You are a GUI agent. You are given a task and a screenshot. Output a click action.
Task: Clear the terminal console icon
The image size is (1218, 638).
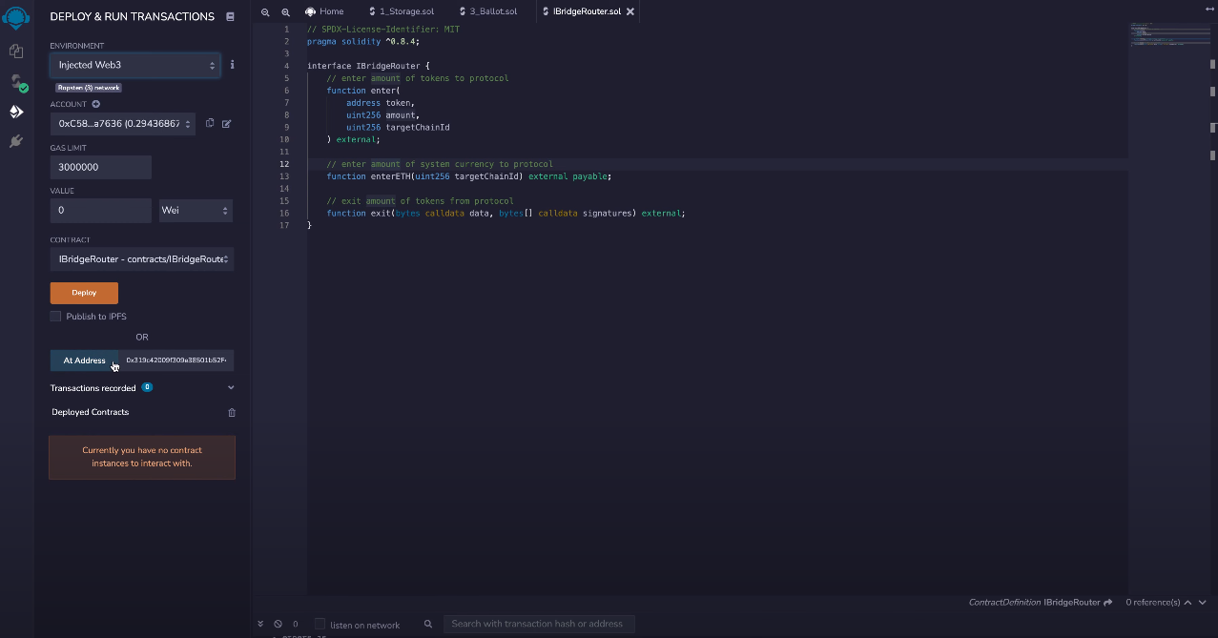pos(278,625)
